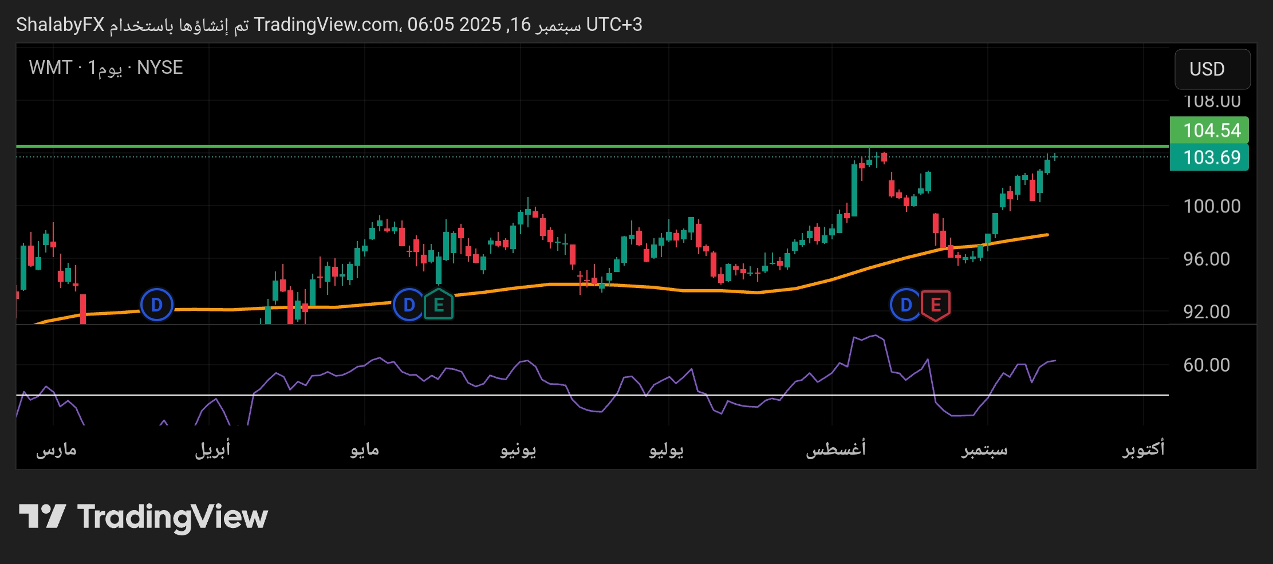Click the سبتمبر month label
This screenshot has width=1273, height=564.
(984, 450)
